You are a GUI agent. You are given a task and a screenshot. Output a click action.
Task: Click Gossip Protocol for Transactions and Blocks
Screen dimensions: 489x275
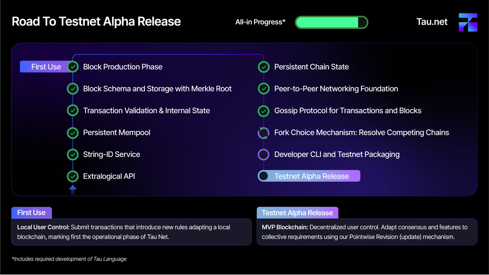click(x=348, y=110)
